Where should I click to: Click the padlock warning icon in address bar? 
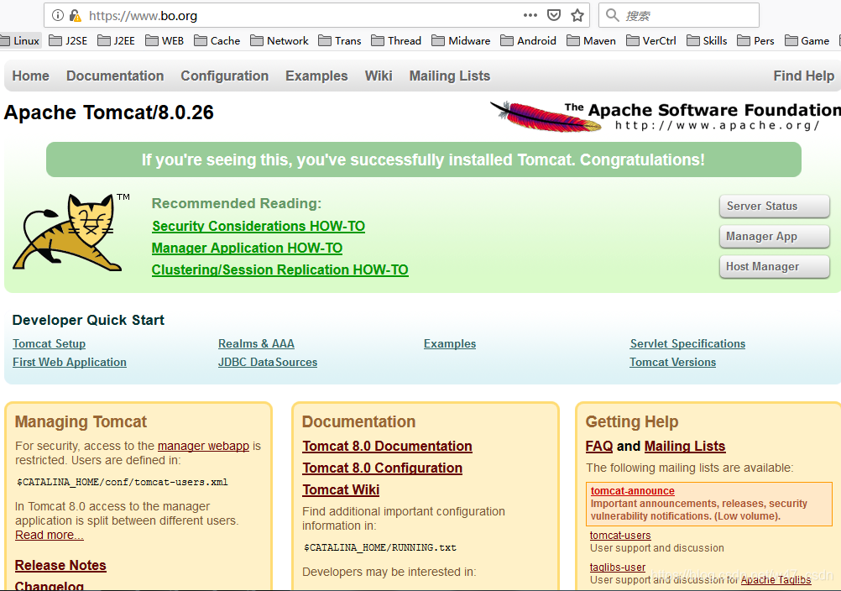[x=75, y=16]
